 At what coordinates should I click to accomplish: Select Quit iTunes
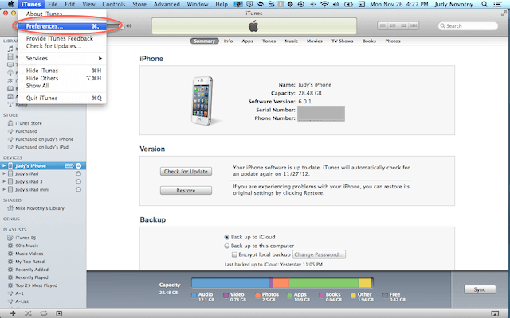click(x=62, y=98)
